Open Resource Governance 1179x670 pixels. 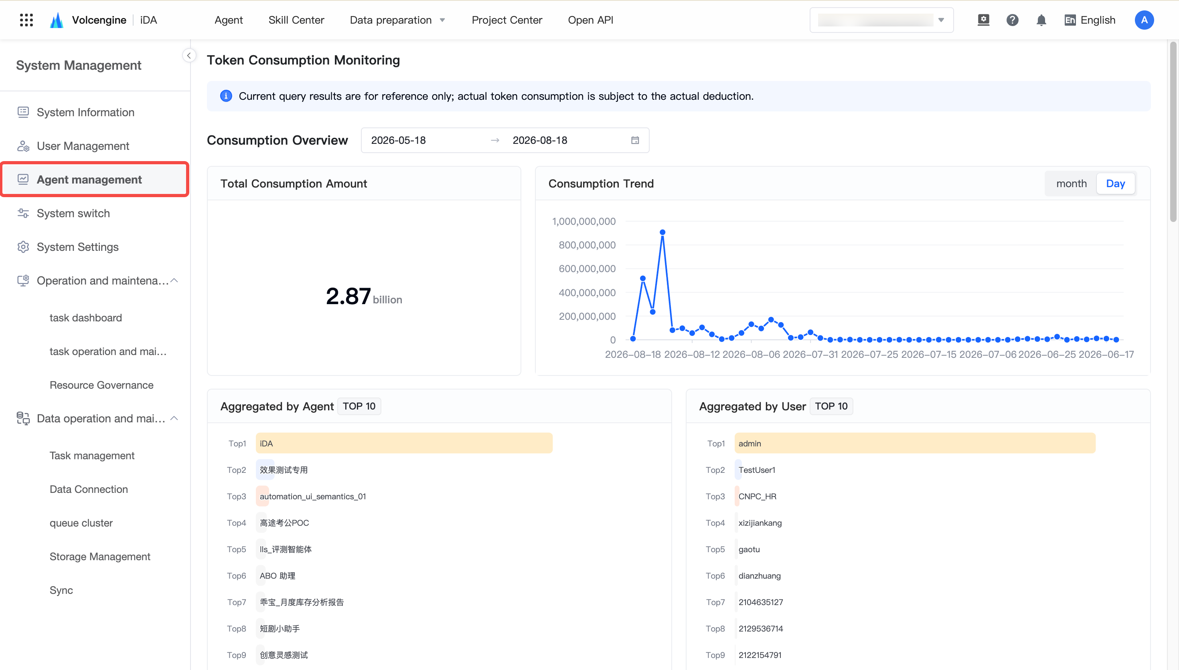(101, 385)
